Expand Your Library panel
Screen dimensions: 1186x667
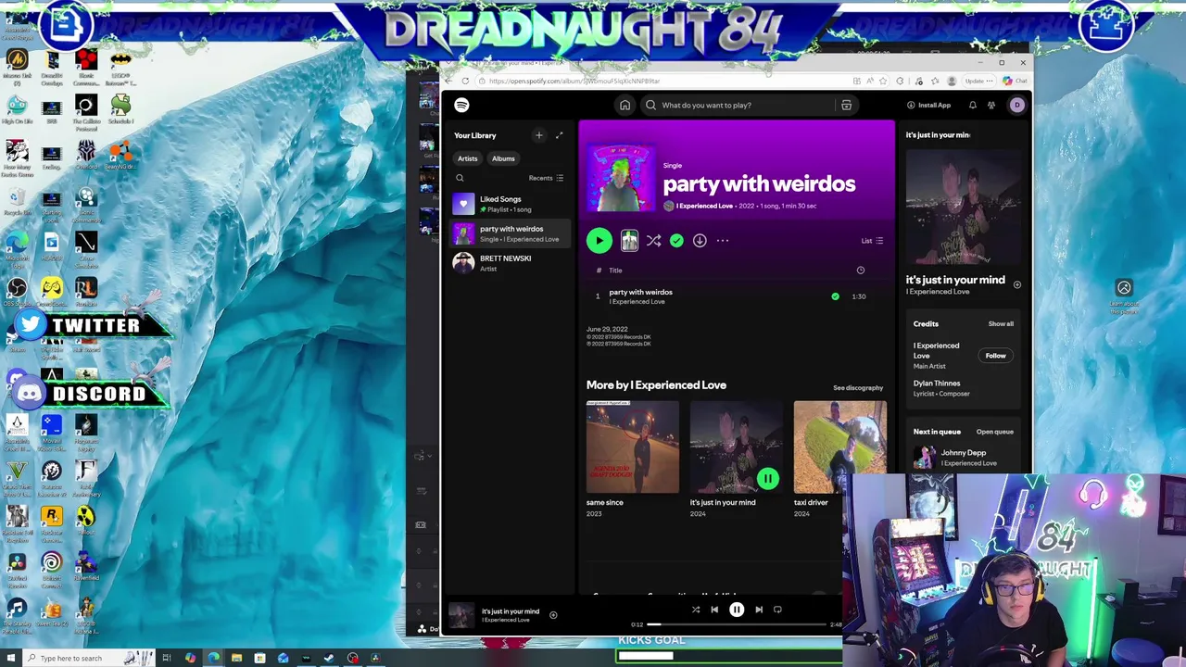559,135
